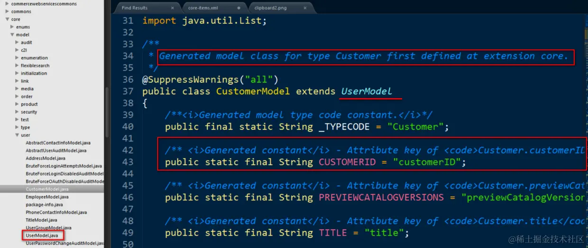Image resolution: width=588 pixels, height=248 pixels.
Task: Click the CustomerModel class name on line 37
Action: [253, 91]
